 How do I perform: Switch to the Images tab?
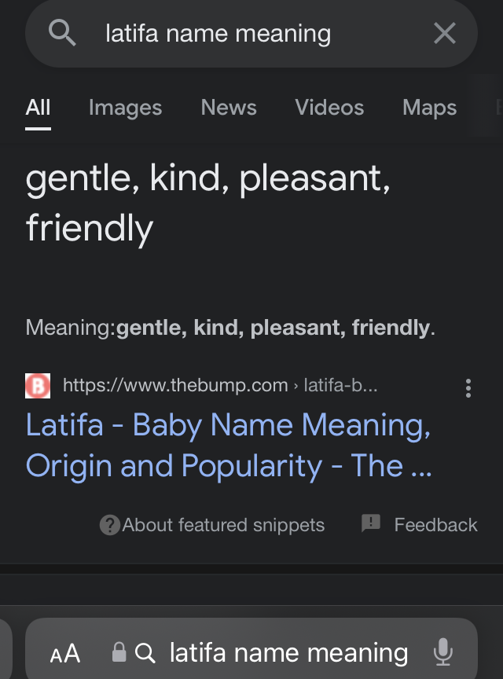coord(125,108)
